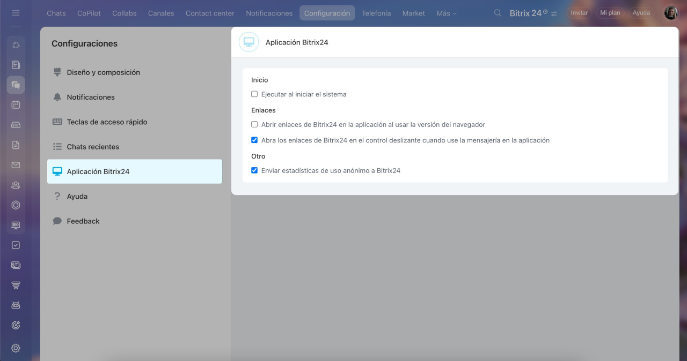Uncheck Abra los enlaces en el control deslizante

click(x=254, y=140)
